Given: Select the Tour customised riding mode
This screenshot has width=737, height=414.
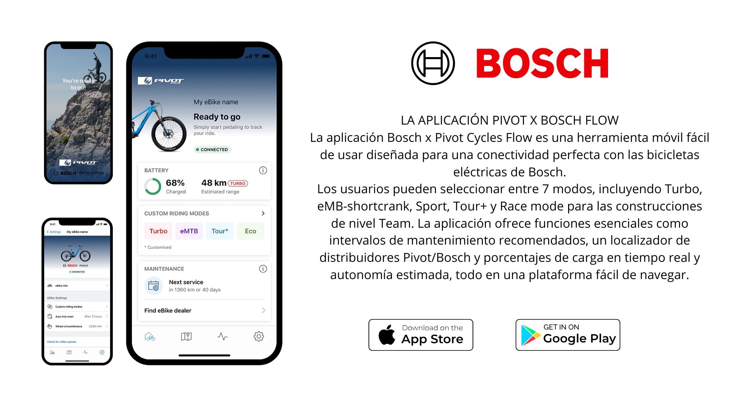Looking at the screenshot, I should pos(220,231).
